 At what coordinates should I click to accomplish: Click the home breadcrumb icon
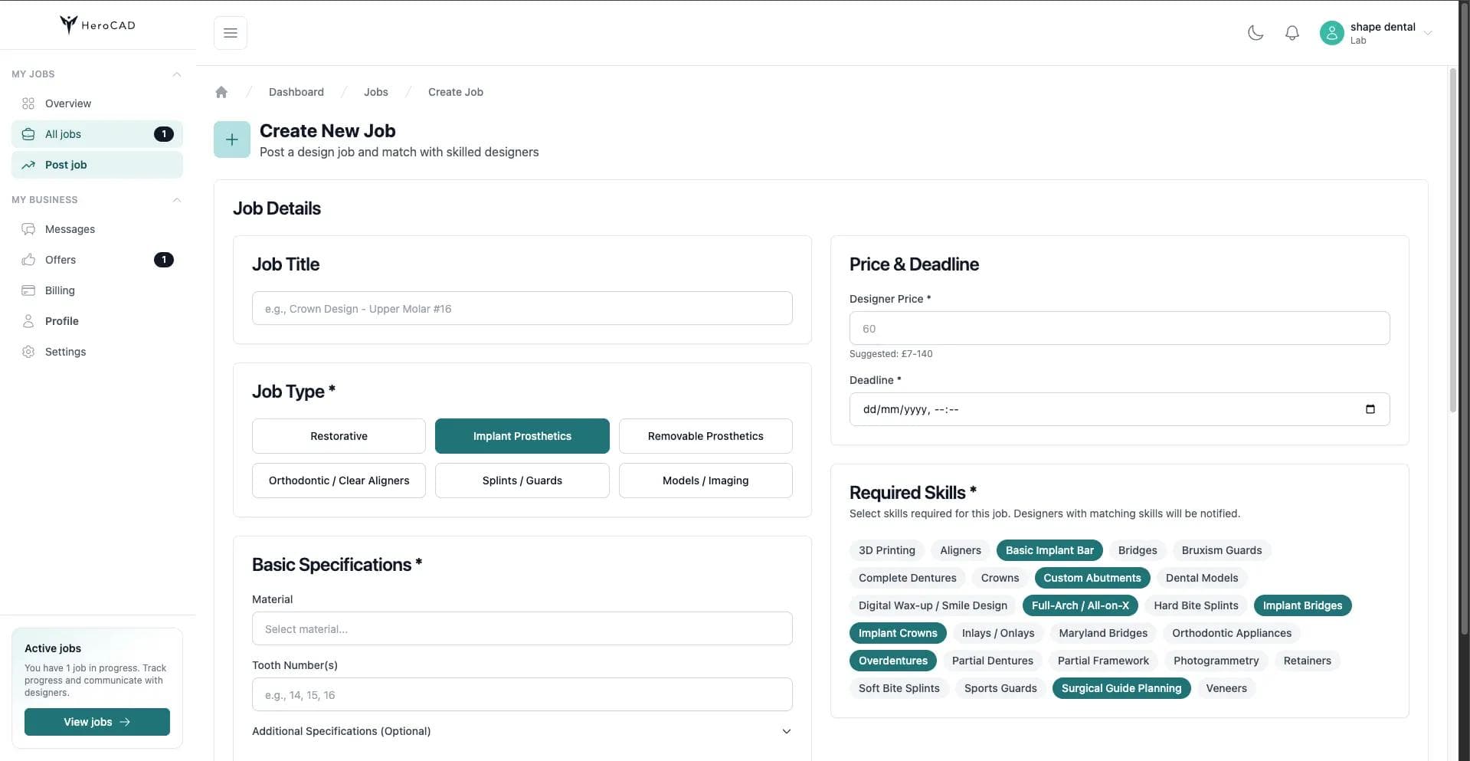pos(221,92)
